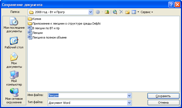Image resolution: width=182 pixels, height=108 pixels.
Task: Go to Рабочий стол location
Action: [x=14, y=43]
